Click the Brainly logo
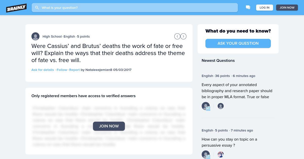The width and height of the screenshot is (304, 159). click(16, 8)
